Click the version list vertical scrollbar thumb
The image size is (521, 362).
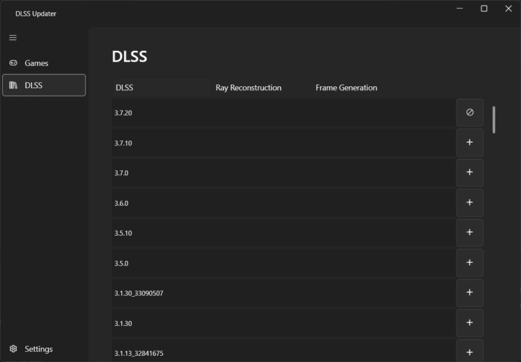point(494,120)
